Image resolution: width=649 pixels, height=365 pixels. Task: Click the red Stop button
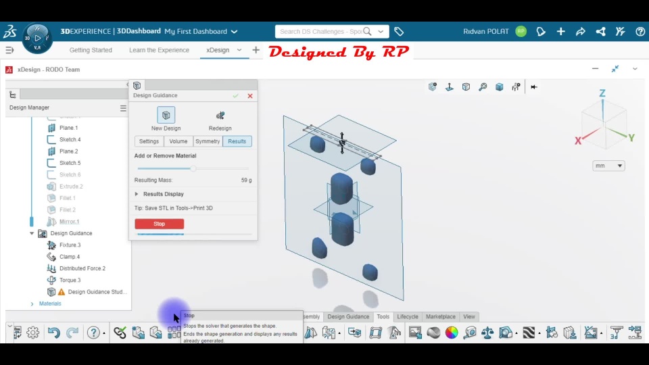tap(160, 224)
